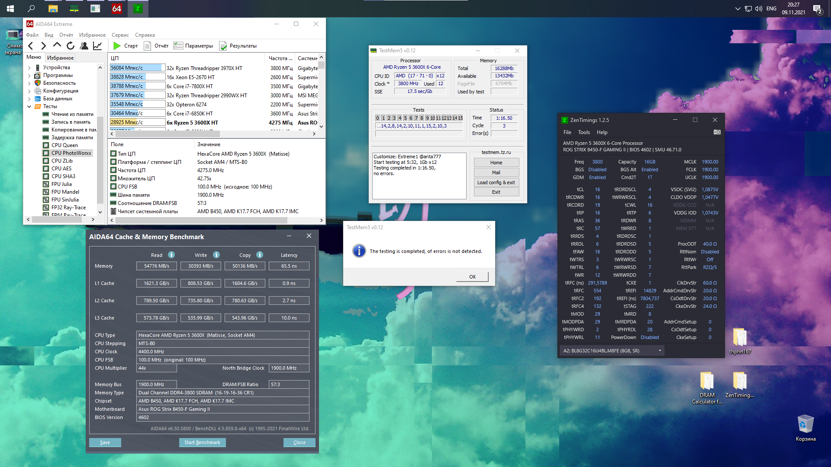
Task: Select CPU Queen in the tests tree
Action: (x=64, y=145)
